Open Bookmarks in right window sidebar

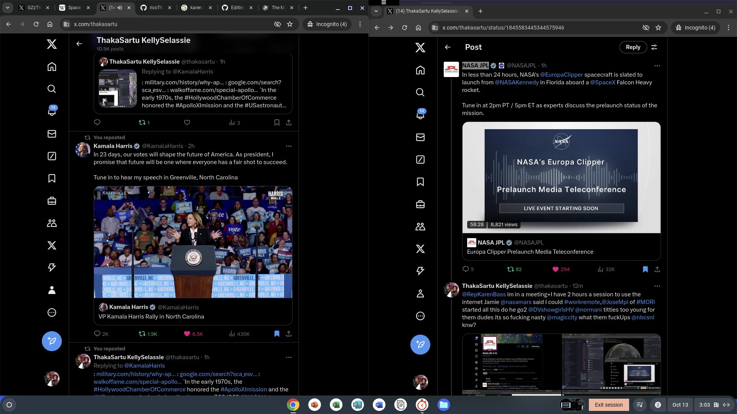click(420, 182)
